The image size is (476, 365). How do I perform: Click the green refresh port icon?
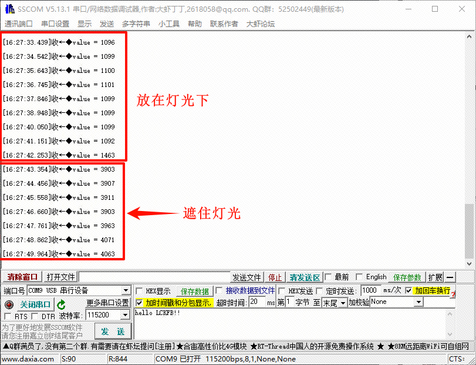point(61,304)
